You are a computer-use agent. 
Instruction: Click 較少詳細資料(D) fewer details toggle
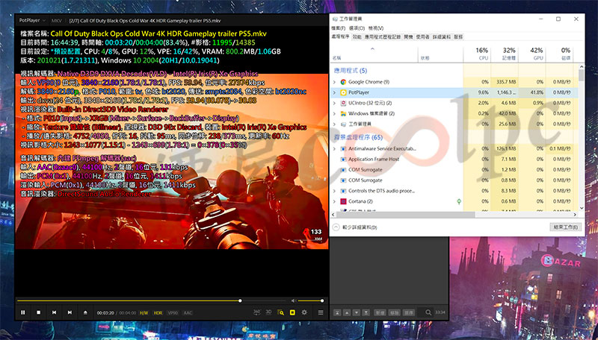[x=356, y=227]
